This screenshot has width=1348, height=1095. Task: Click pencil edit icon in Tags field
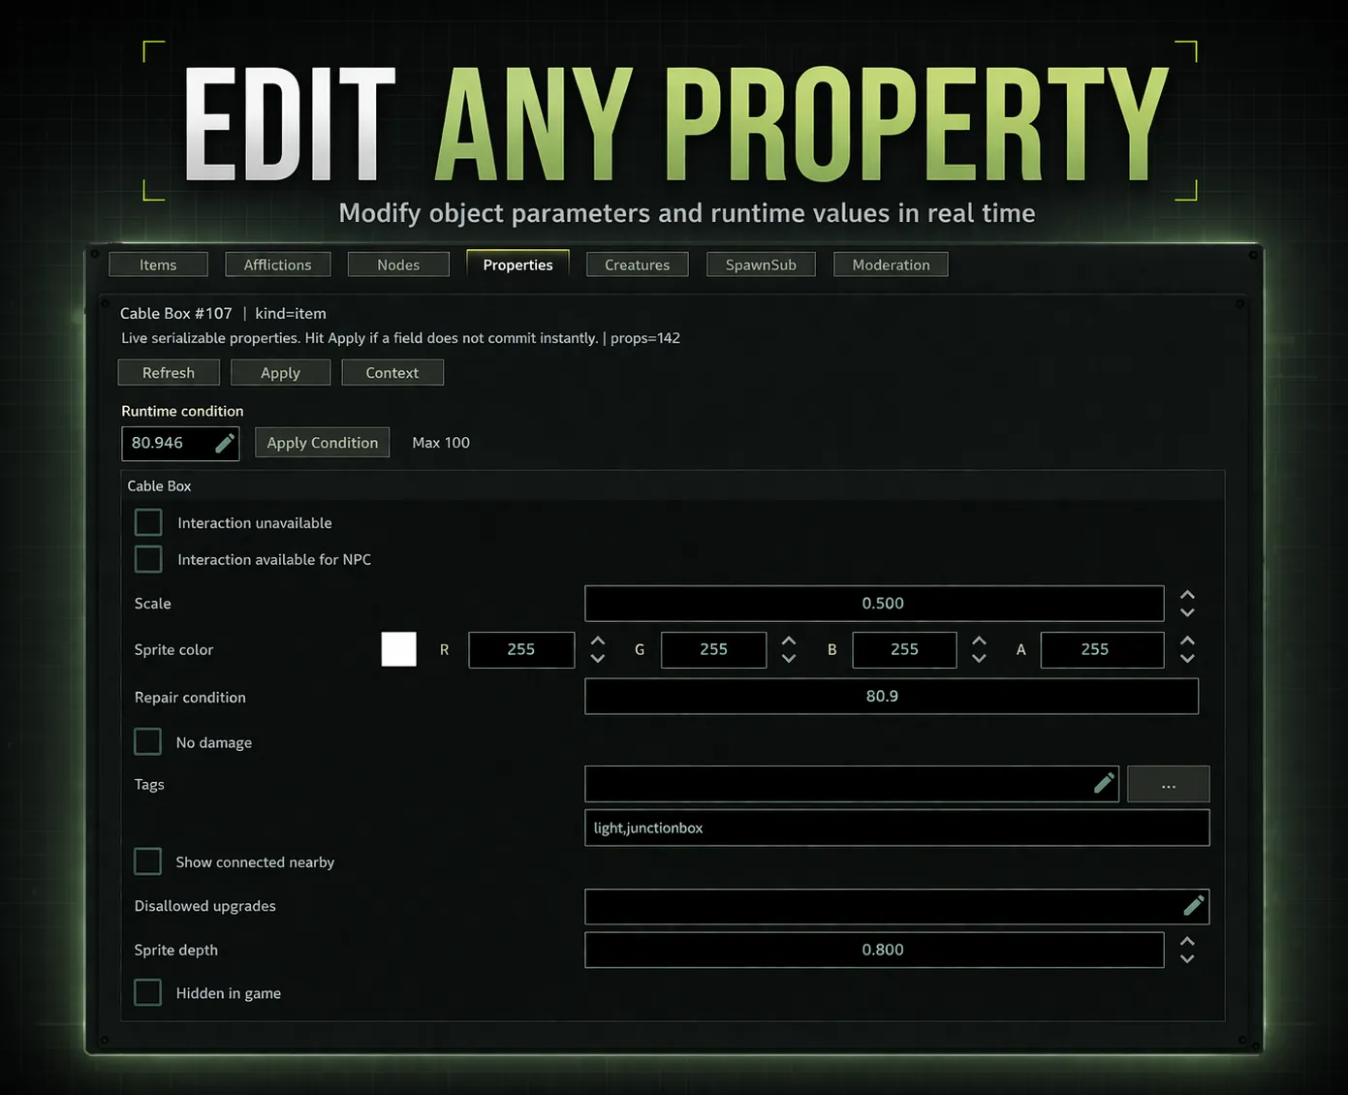pos(1103,784)
